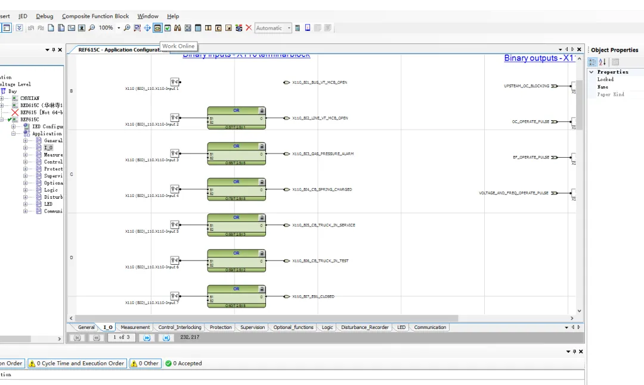Viewport: 644px width, 385px height.
Task: Click the Work Online toolbar icon
Action: coord(157,28)
